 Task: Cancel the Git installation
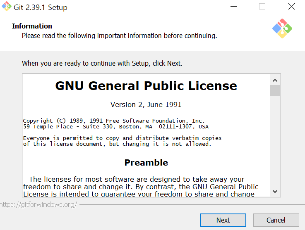pyautogui.click(x=276, y=220)
